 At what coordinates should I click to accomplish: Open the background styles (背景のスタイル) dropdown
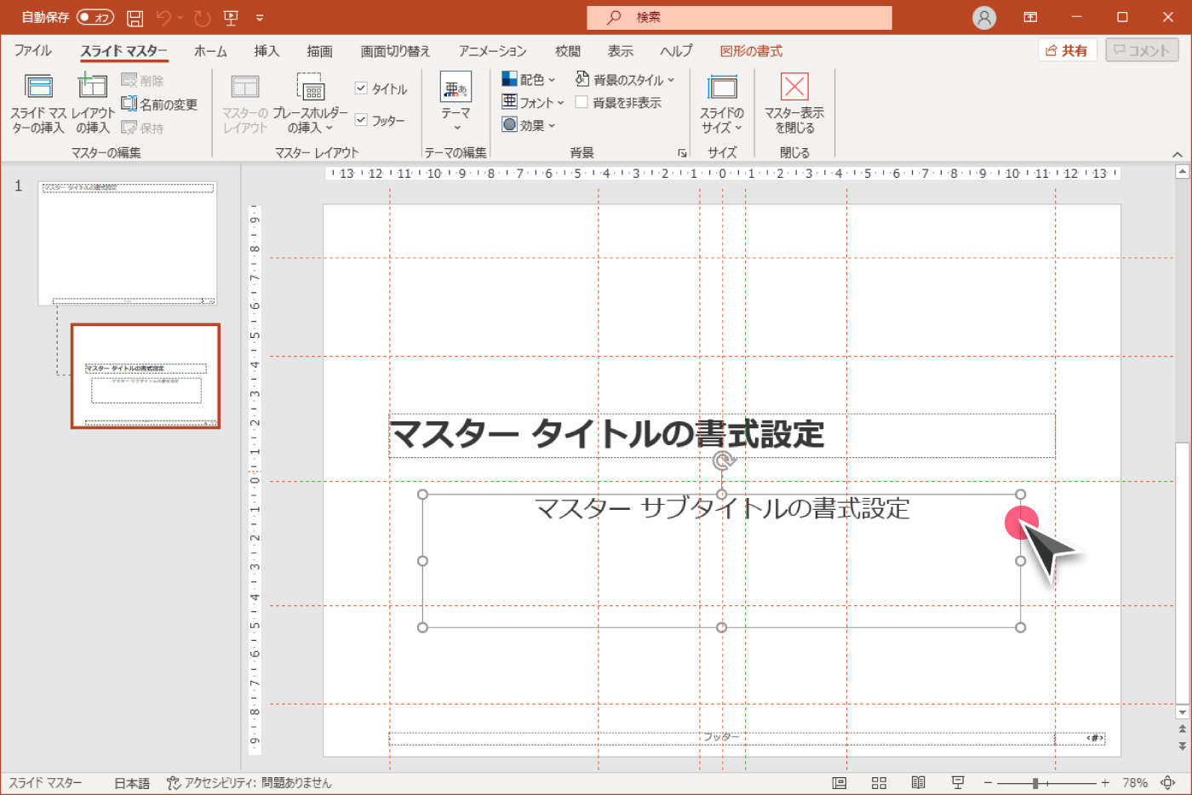[625, 79]
